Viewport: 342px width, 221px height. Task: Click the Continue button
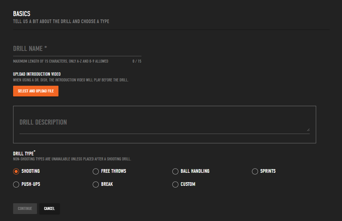point(25,209)
